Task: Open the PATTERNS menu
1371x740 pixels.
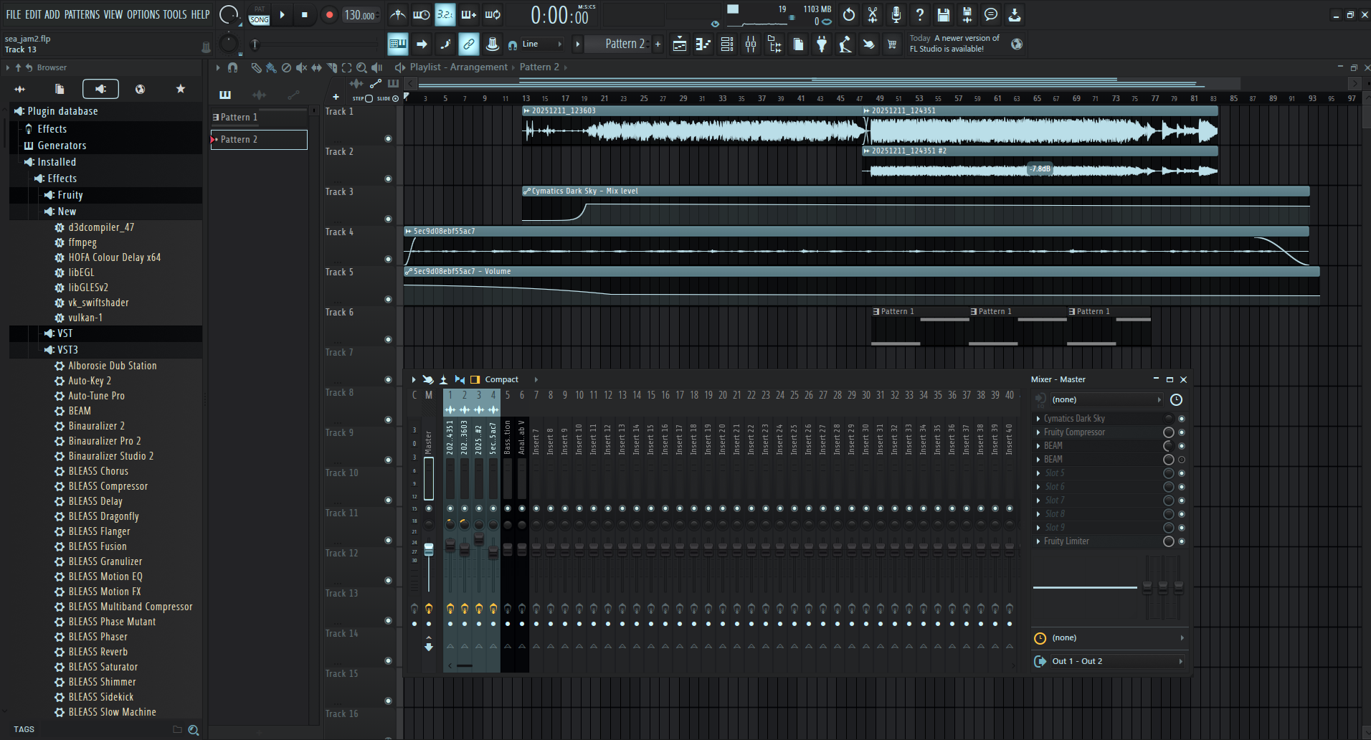Action: coord(82,14)
